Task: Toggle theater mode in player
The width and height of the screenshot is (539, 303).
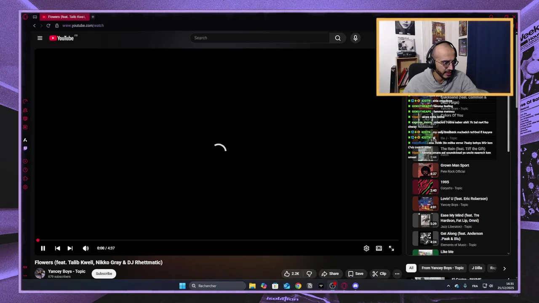Action: tap(379, 248)
